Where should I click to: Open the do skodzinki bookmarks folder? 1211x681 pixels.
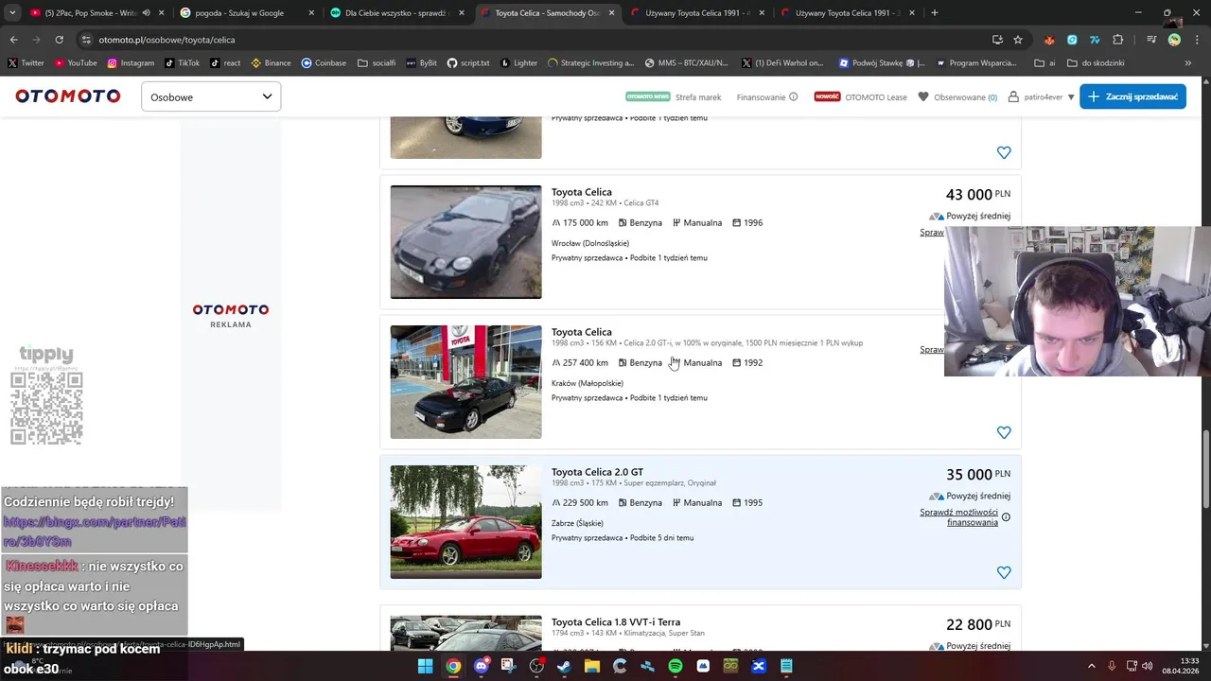tap(1096, 63)
